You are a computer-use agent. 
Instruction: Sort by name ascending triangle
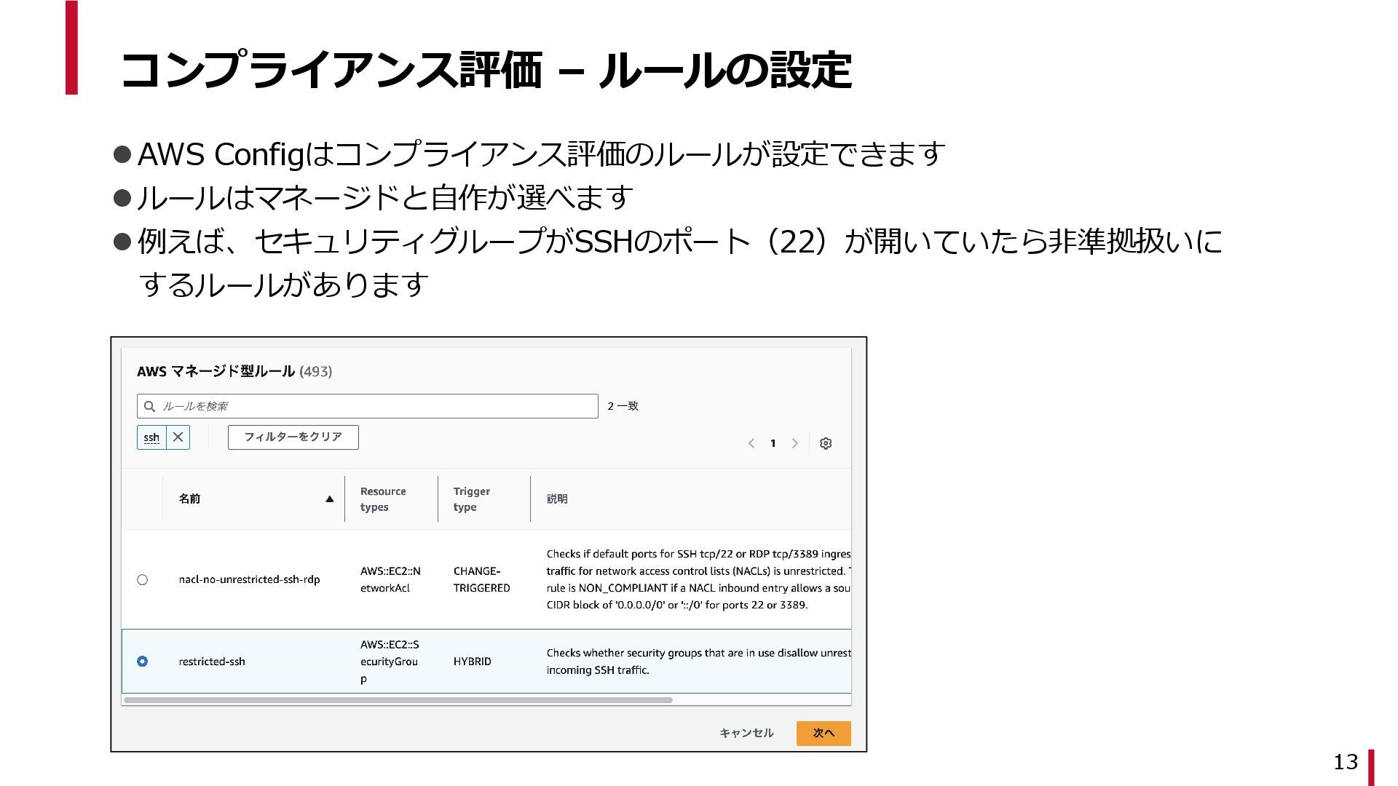point(329,499)
